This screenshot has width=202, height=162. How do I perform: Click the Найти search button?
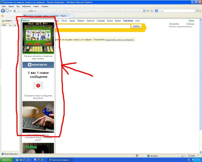(x=136, y=26)
